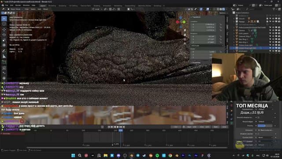Jump to timeline end frame
This screenshot has height=159, width=282.
(124, 127)
